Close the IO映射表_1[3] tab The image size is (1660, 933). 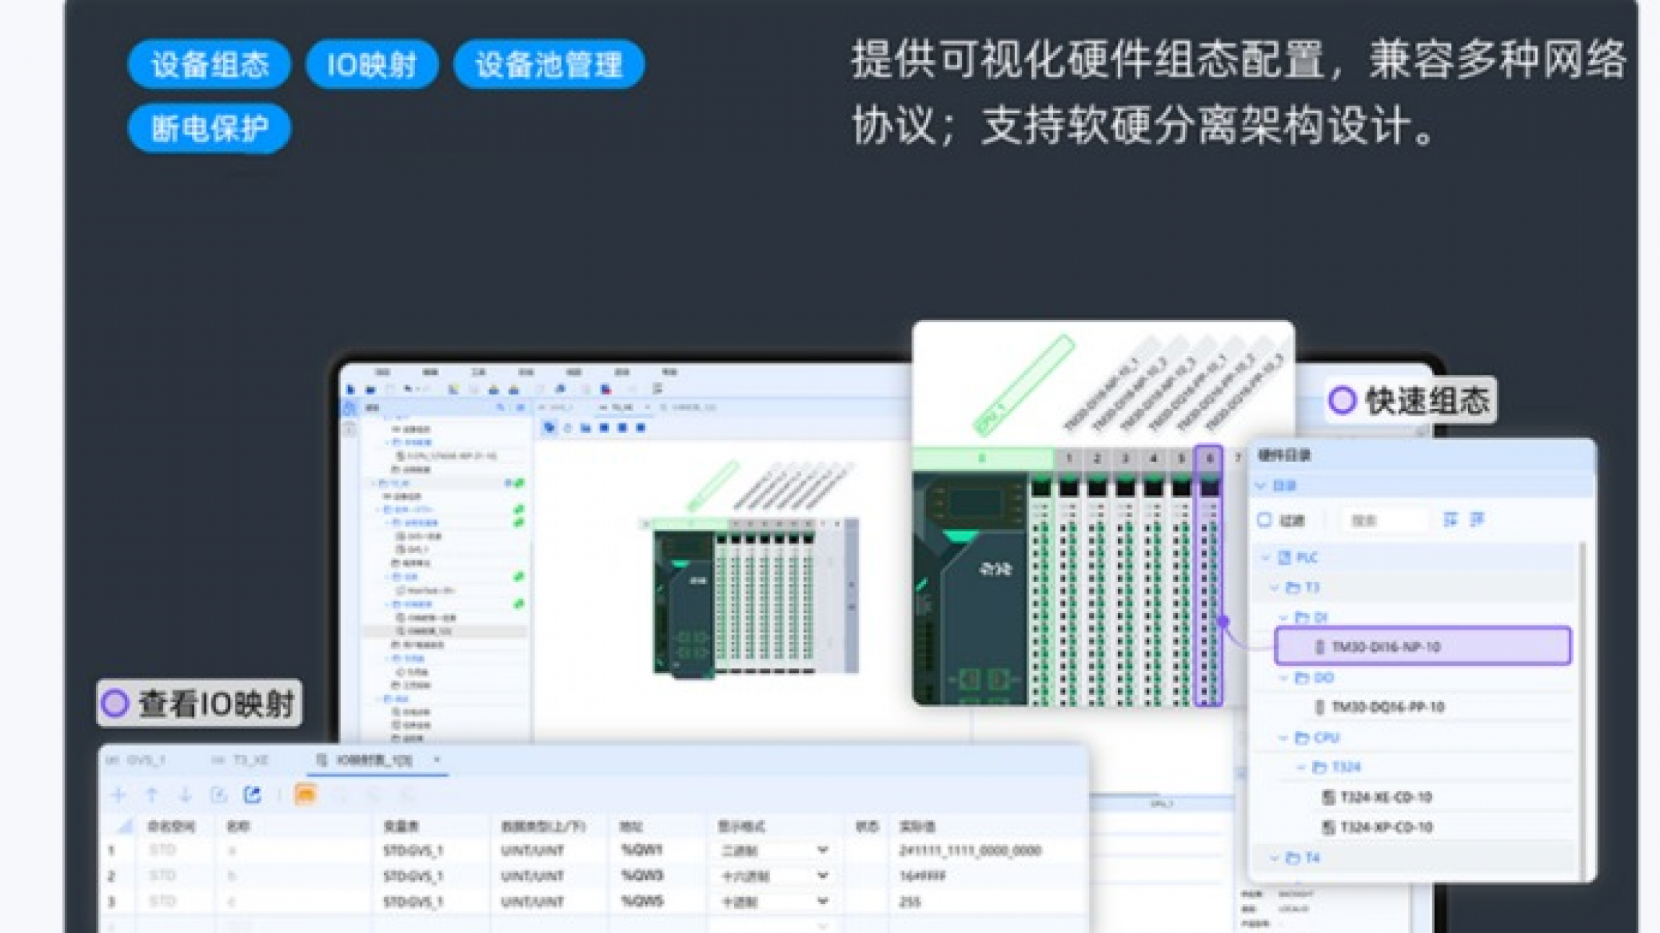[437, 759]
